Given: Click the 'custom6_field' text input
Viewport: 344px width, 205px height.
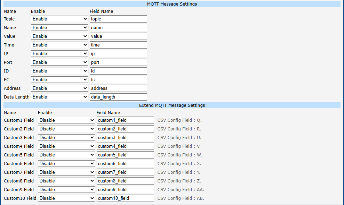Looking at the screenshot, I should coord(125,164).
